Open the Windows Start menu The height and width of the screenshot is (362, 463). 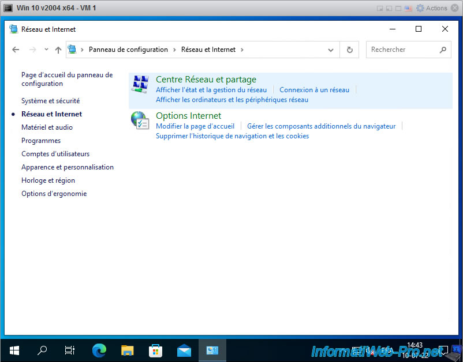[14, 350]
